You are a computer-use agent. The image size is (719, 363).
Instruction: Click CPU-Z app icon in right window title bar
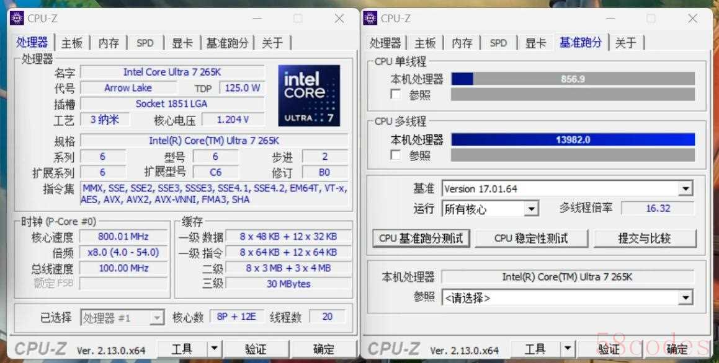point(370,18)
